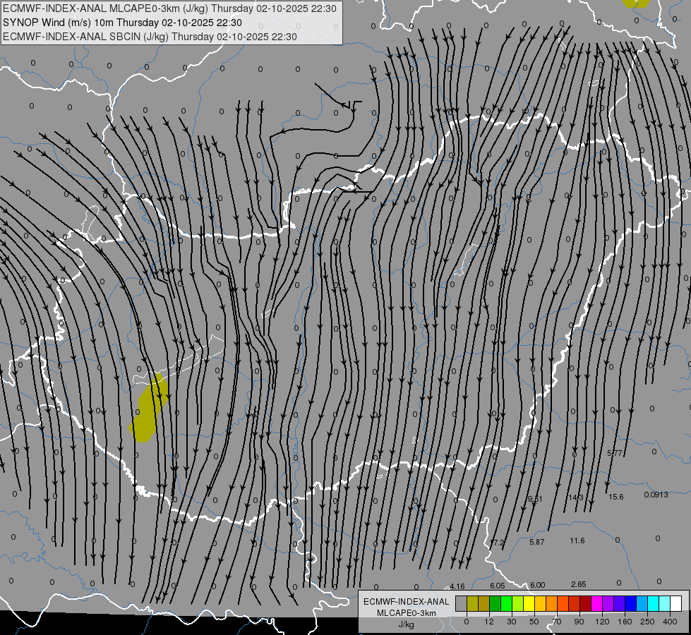Viewport: 691px width, 635px height.
Task: Click the MLCAPE0-3km title line at top
Action: tap(169, 8)
